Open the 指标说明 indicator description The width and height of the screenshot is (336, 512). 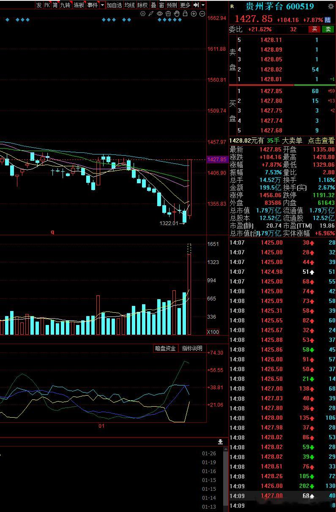192,348
